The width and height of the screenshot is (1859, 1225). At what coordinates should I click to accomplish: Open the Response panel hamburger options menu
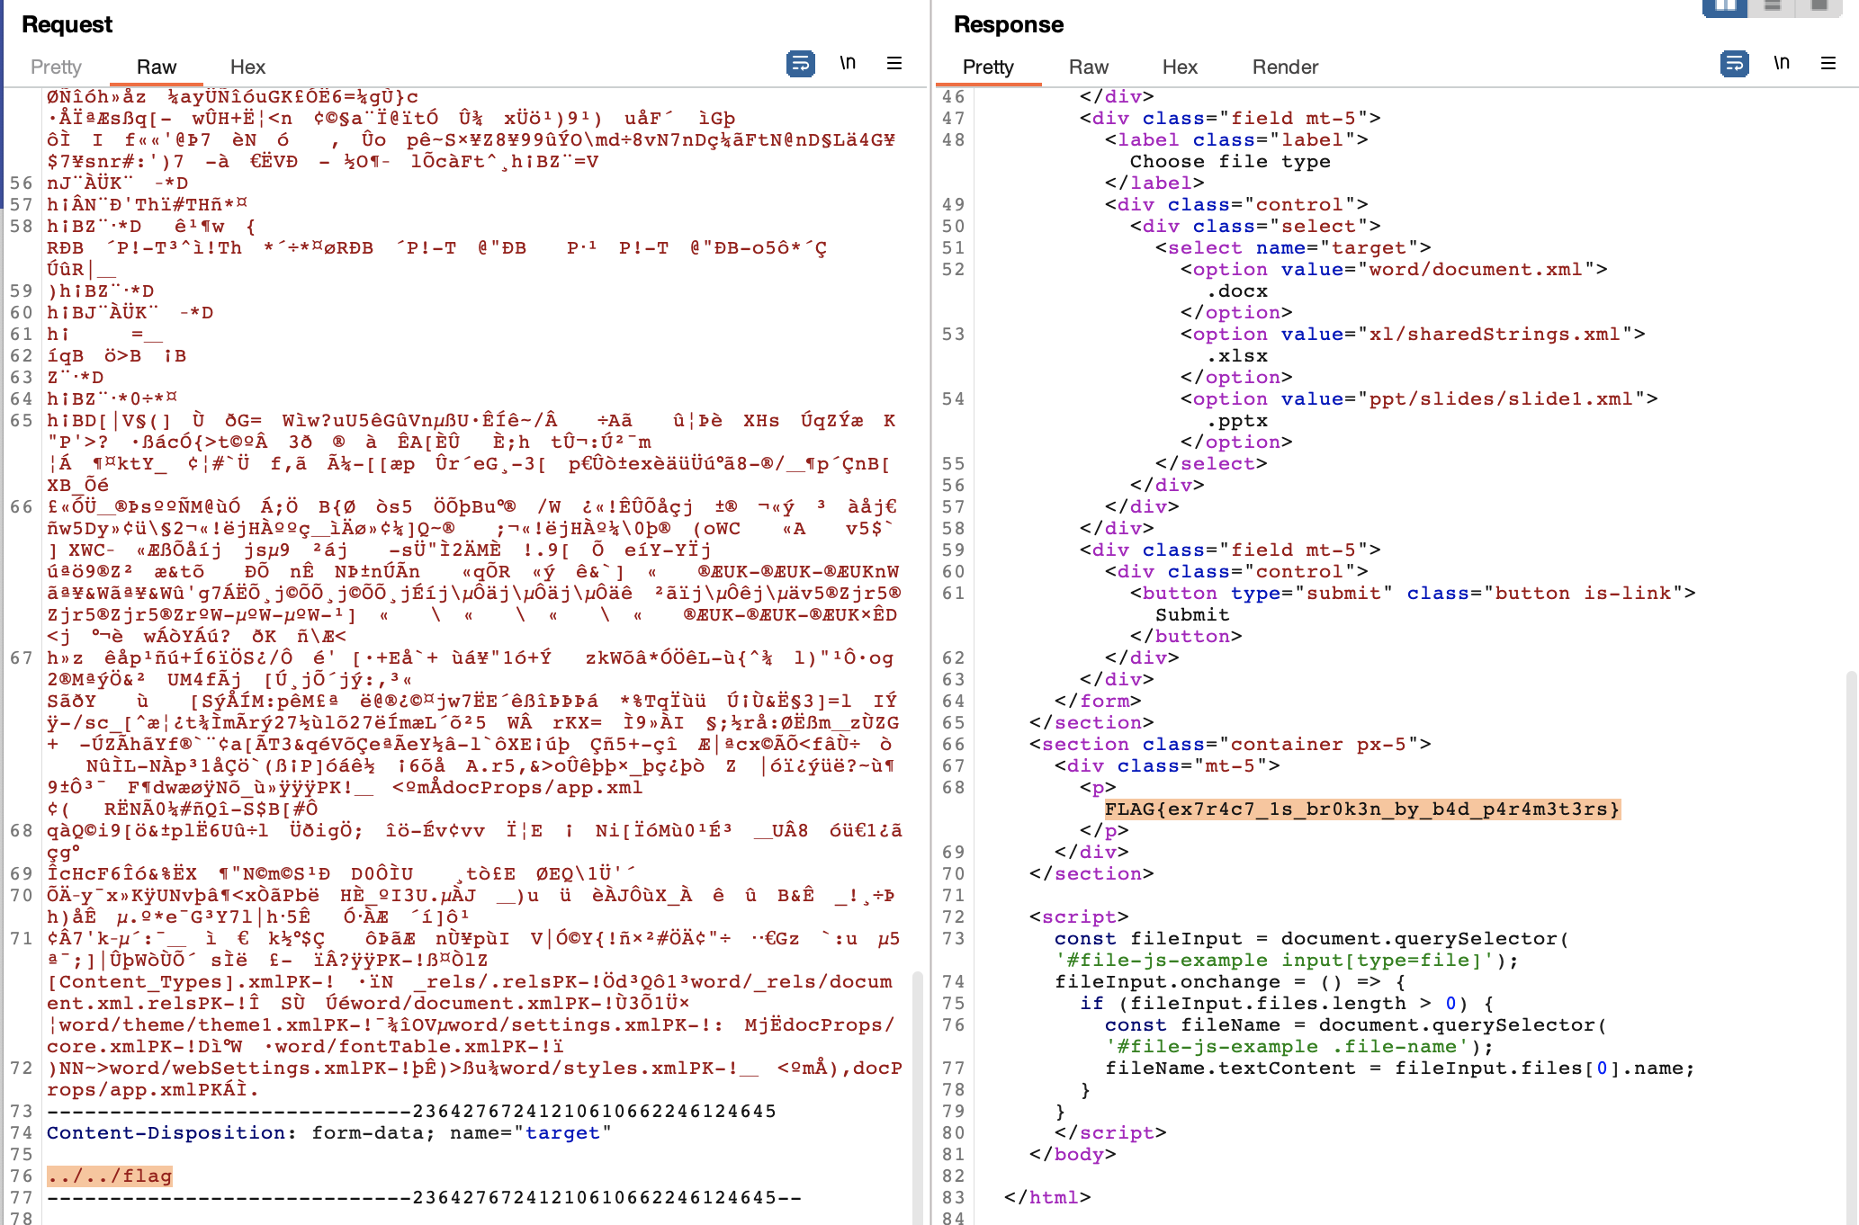[x=1828, y=63]
